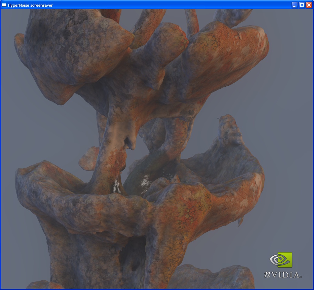Viewport: 314px width, 290px height.
Task: Maximize the HyperNoise screensaver window
Action: coord(302,5)
